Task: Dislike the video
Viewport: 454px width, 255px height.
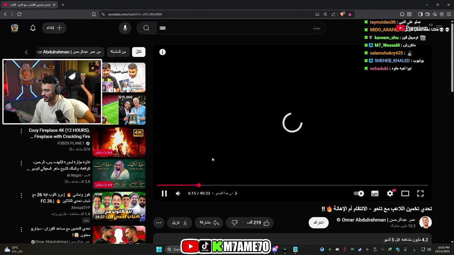Action: 234,222
